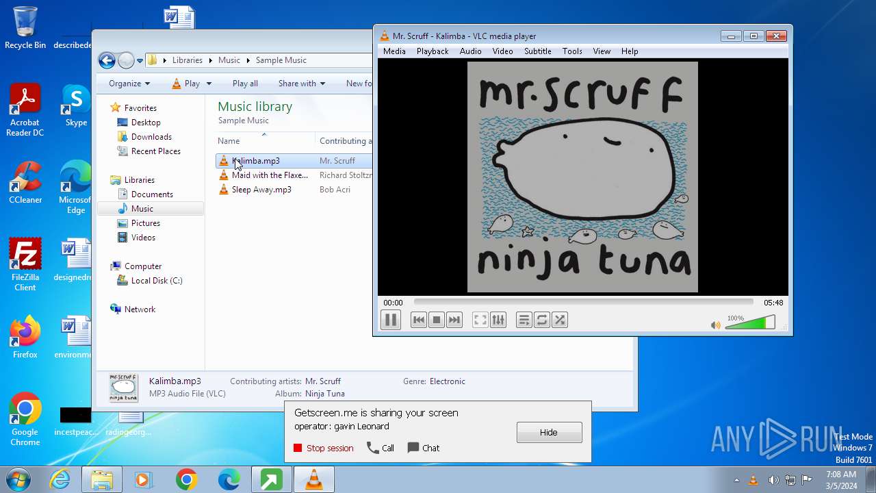
Task: Open Documents library in navigation pane
Action: click(x=152, y=194)
